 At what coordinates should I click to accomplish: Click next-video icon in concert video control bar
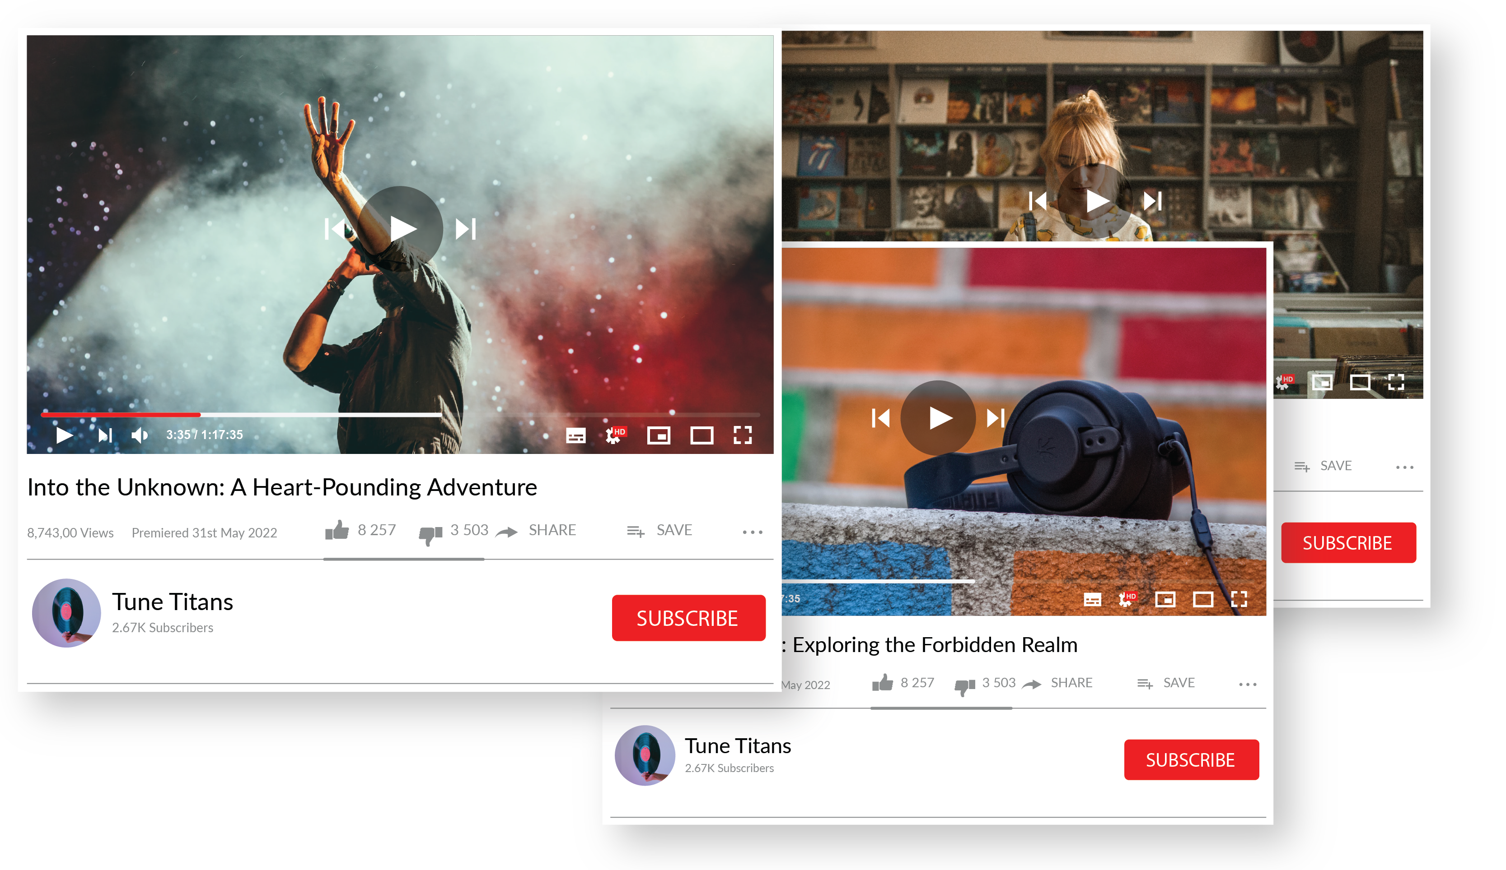point(105,435)
